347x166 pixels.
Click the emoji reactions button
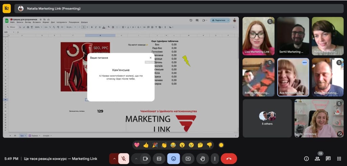(x=173, y=159)
